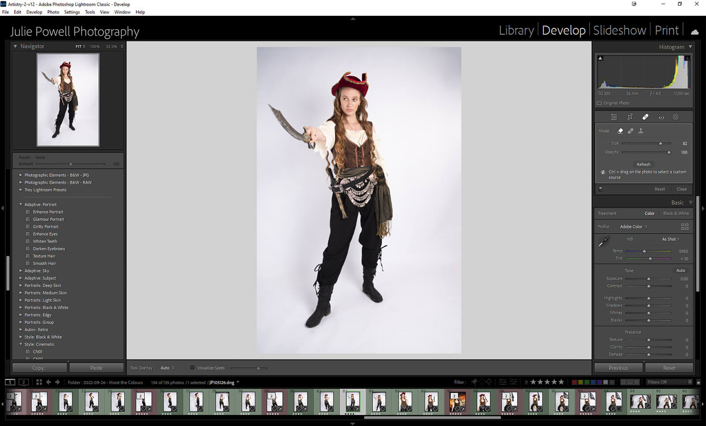The height and width of the screenshot is (426, 706).
Task: Open the Edit sliders panel icon
Action: 614,117
